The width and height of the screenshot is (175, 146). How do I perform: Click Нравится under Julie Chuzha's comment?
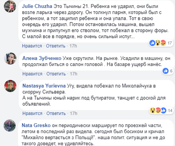(x=32, y=46)
